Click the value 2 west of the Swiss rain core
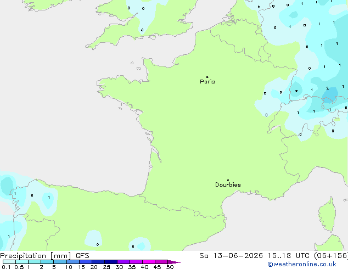Screen dimensions: 348x269 tap(296, 91)
